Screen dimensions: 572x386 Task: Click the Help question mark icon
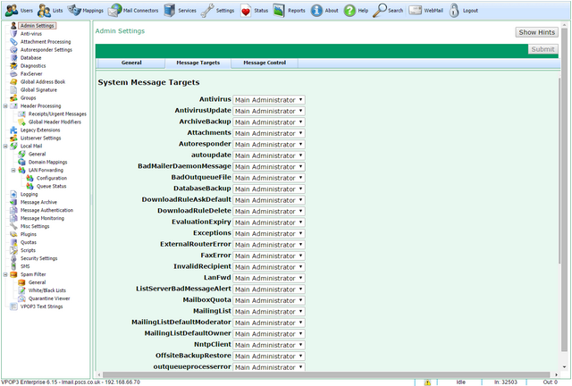point(349,11)
